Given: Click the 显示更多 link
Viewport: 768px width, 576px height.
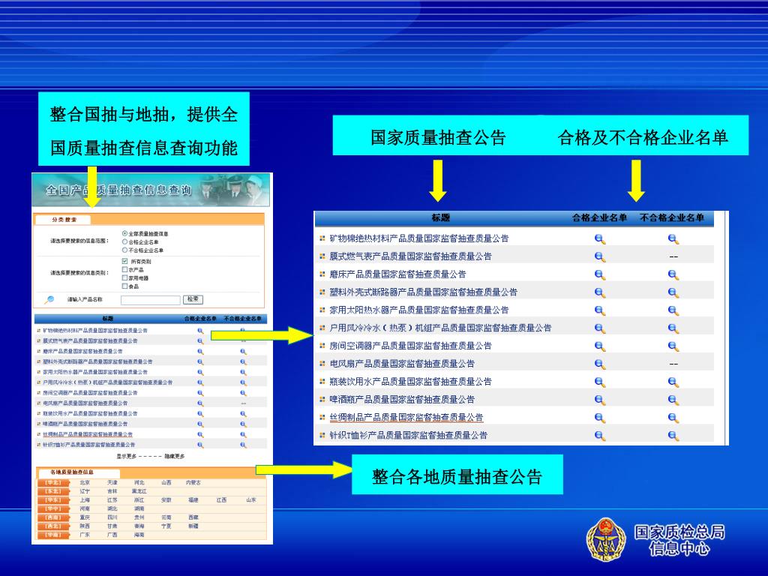Looking at the screenshot, I should 126,457.
